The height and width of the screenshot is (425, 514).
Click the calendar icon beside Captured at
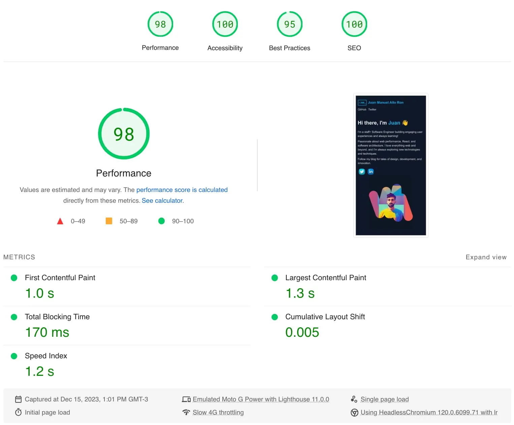(x=19, y=399)
